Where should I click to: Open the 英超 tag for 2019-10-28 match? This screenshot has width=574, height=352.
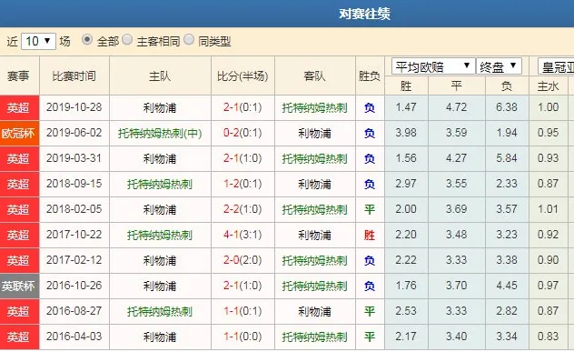point(19,108)
